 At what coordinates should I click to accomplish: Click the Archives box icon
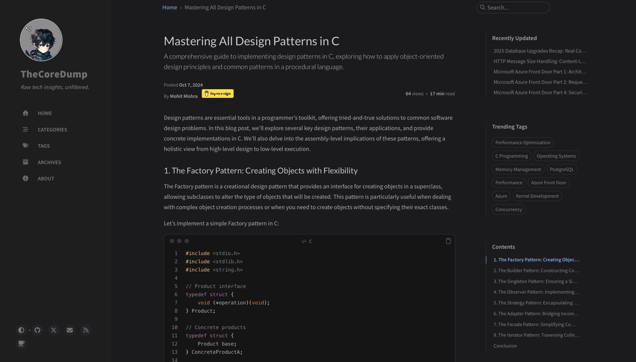click(x=25, y=162)
